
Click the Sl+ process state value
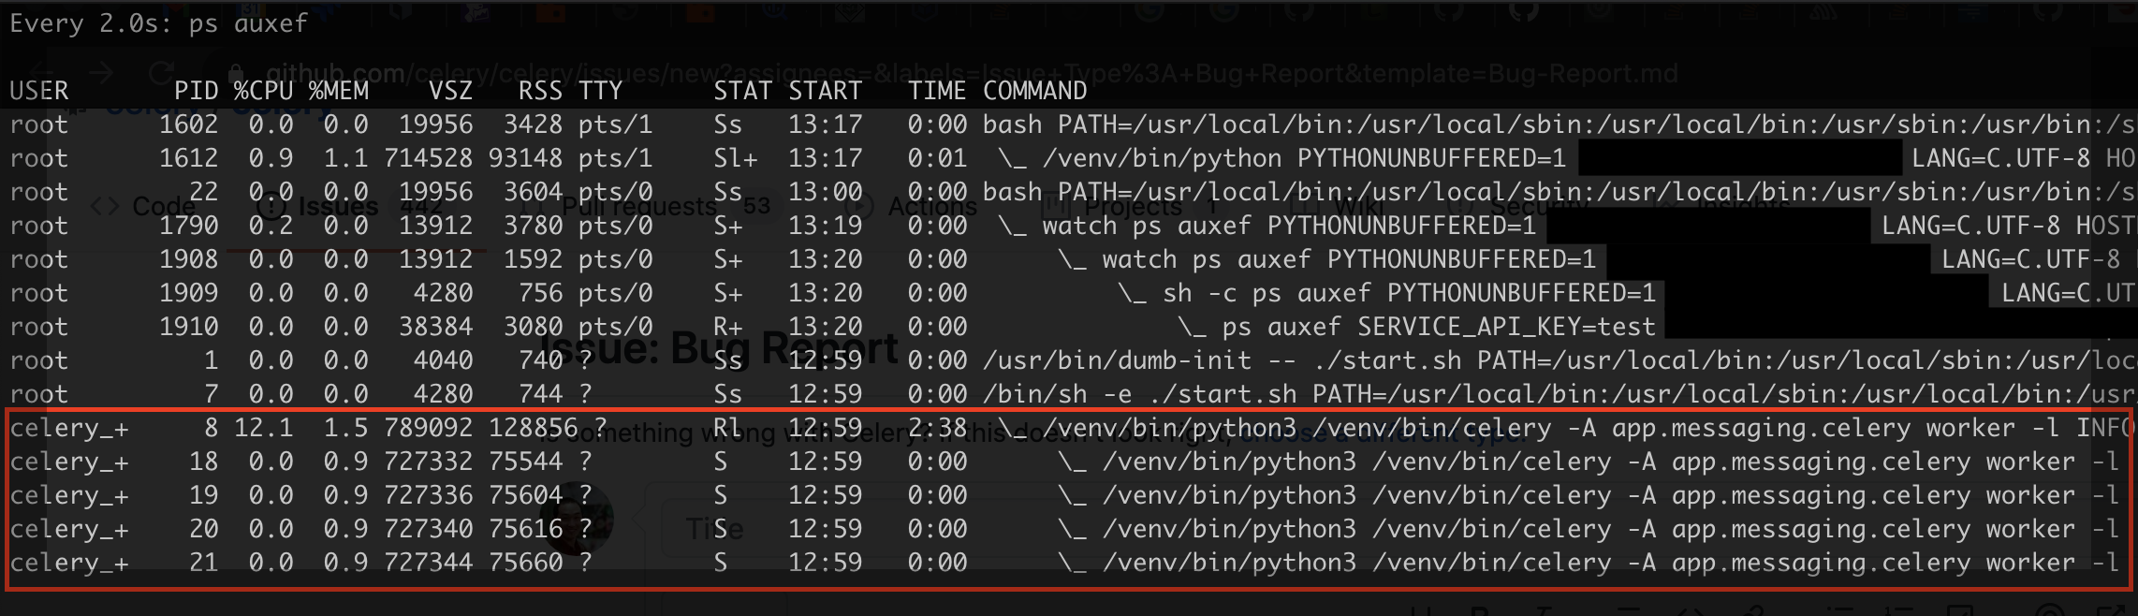[735, 158]
